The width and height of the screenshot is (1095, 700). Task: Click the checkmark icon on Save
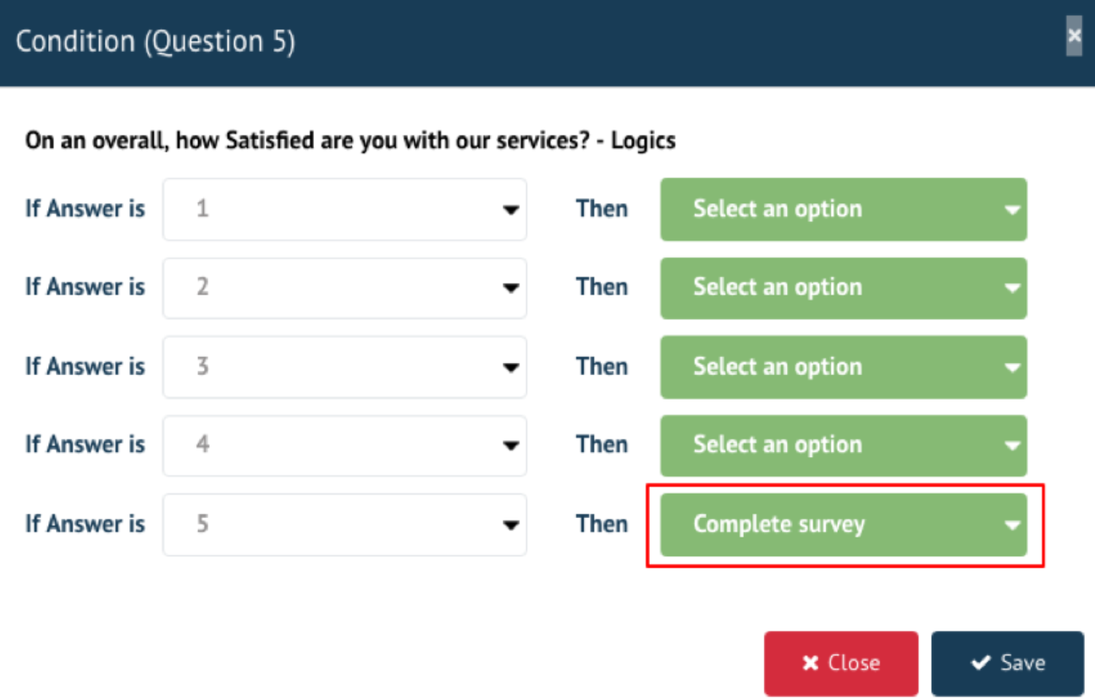pos(981,663)
